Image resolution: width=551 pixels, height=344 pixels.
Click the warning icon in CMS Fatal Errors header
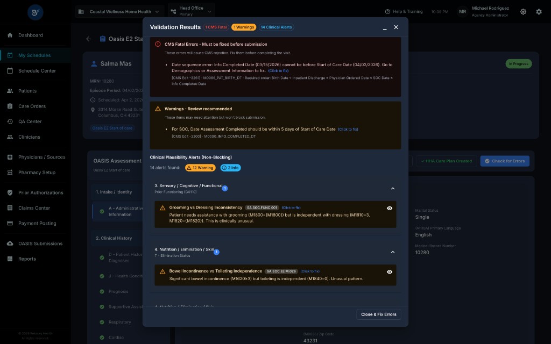158,44
